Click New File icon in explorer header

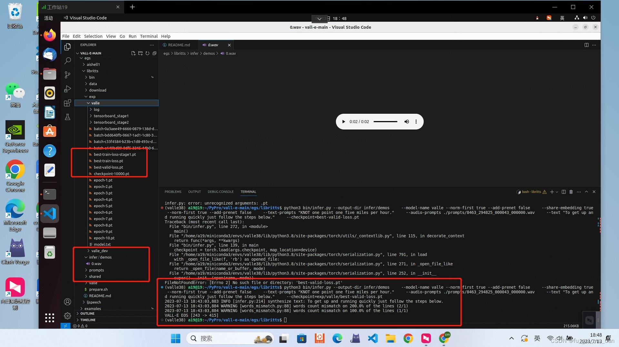click(x=133, y=53)
